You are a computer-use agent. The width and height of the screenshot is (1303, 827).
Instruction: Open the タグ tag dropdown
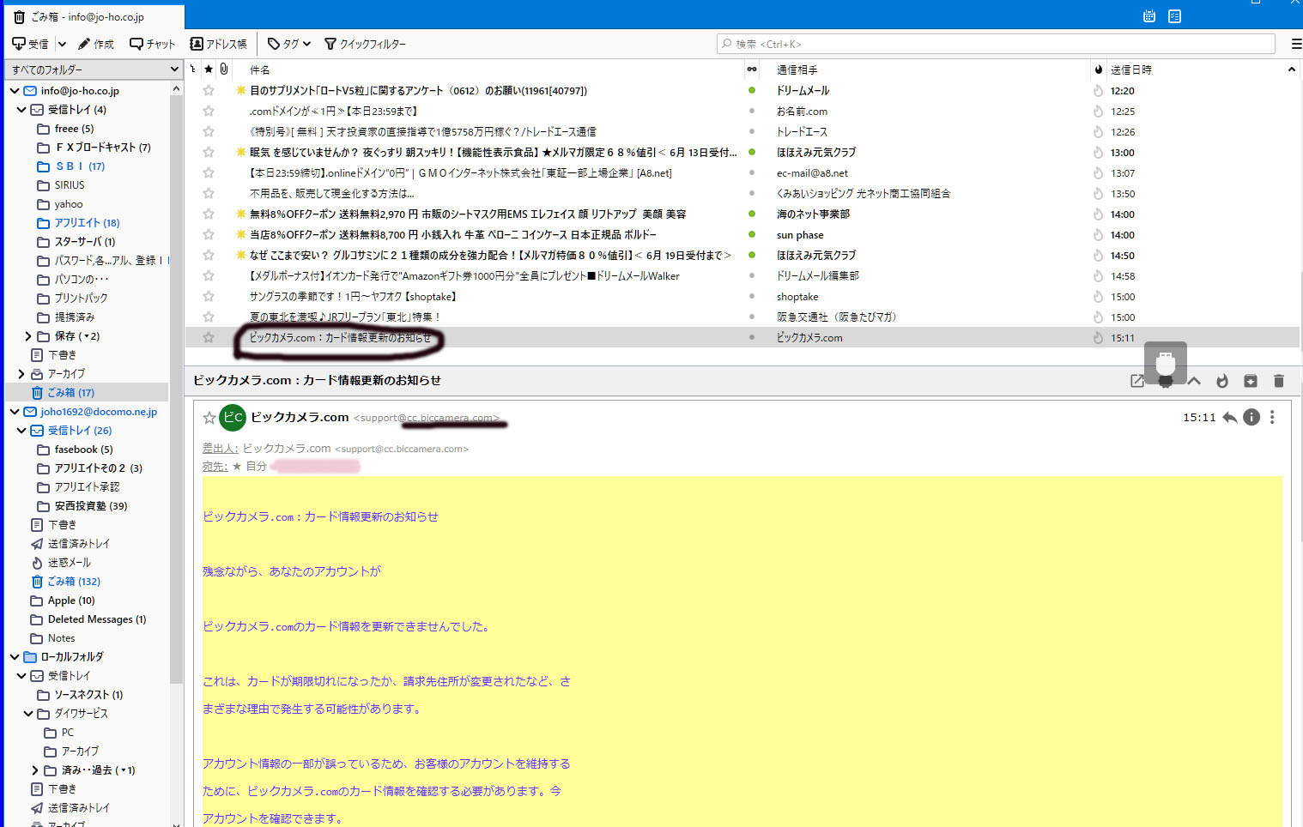click(x=289, y=44)
